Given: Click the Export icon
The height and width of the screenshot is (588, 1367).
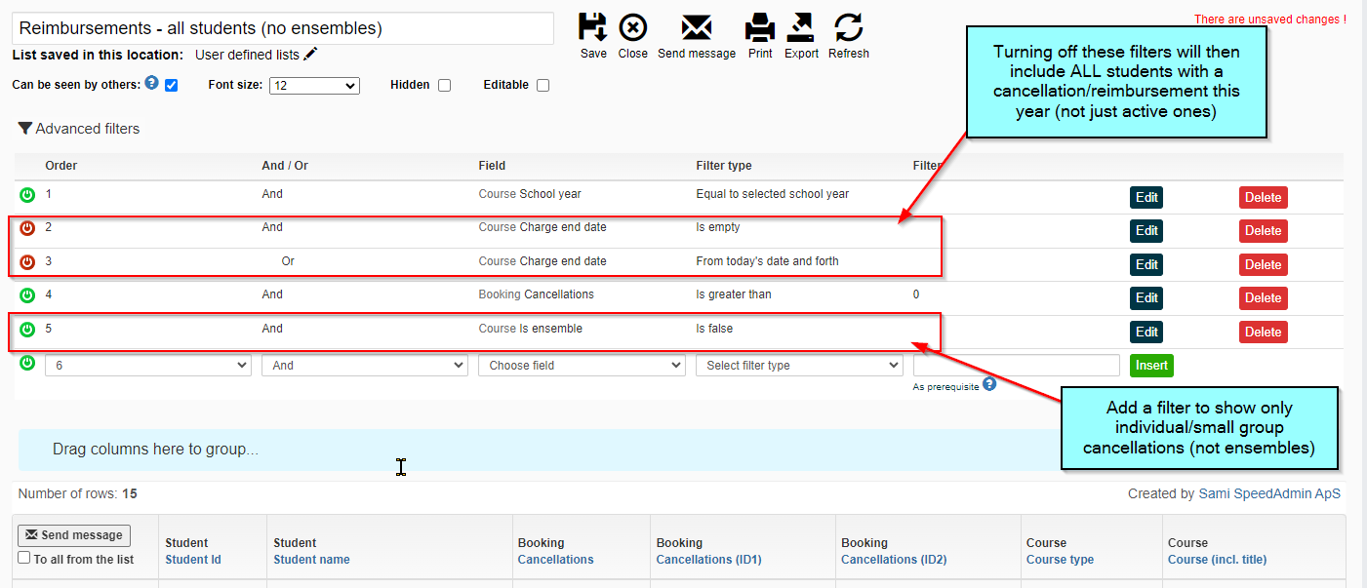Looking at the screenshot, I should (x=801, y=27).
